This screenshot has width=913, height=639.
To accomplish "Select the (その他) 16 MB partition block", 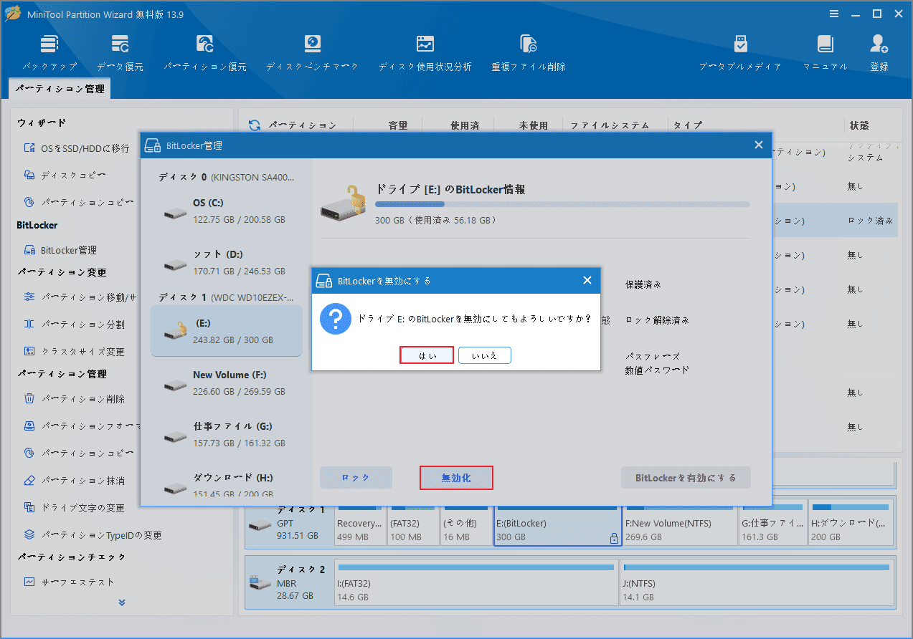I will tap(465, 524).
